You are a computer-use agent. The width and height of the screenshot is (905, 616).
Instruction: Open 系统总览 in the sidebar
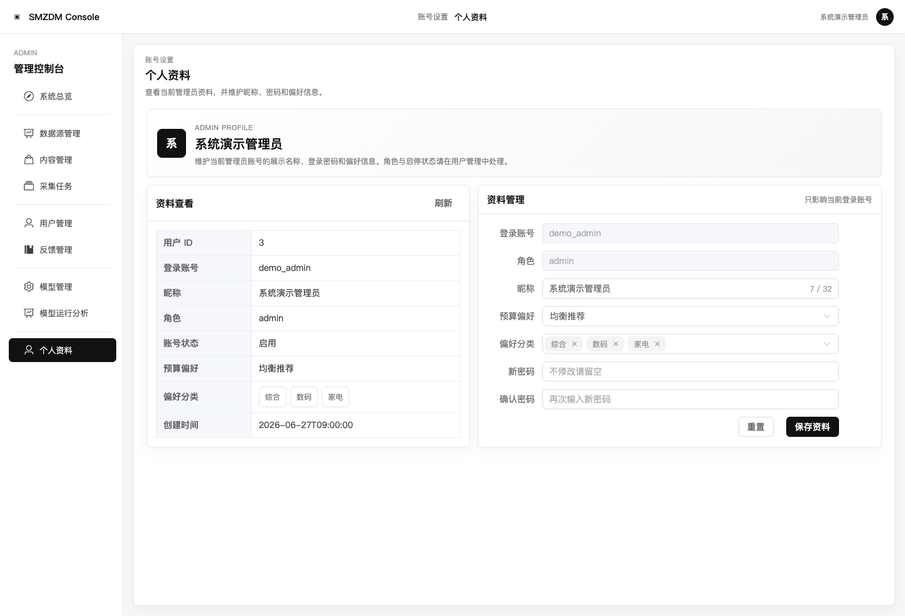(x=62, y=96)
